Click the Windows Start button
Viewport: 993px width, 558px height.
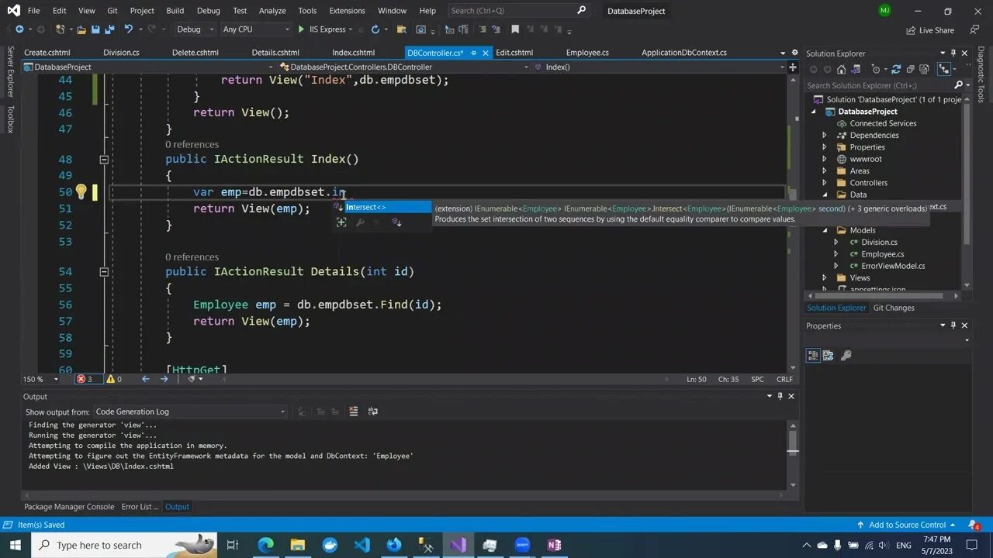point(15,545)
